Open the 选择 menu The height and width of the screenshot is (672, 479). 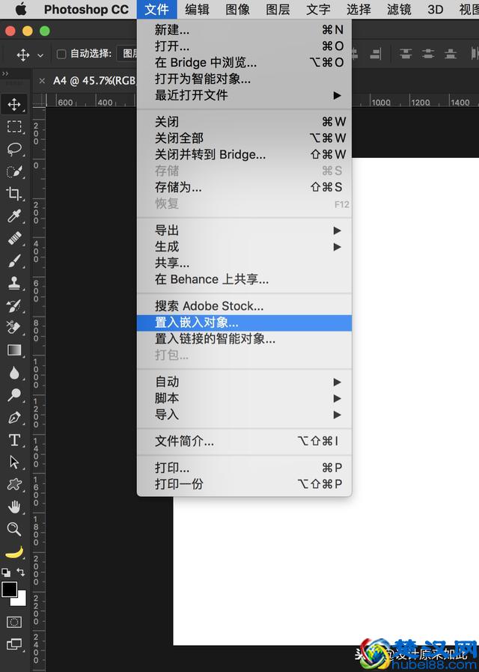[359, 9]
